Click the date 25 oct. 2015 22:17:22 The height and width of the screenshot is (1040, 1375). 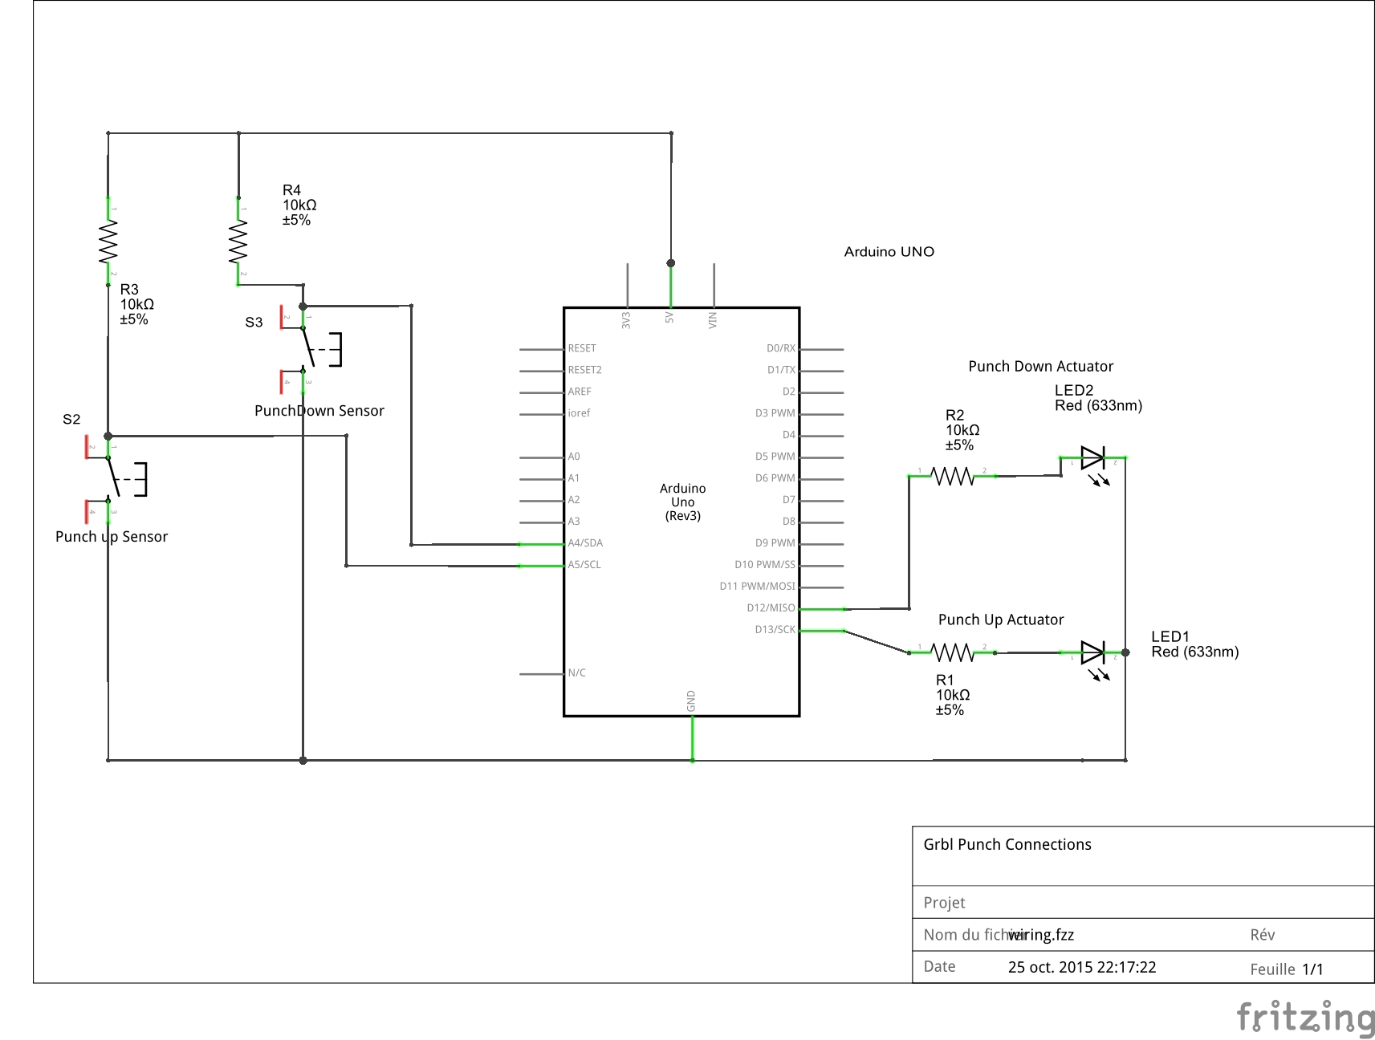[1082, 967]
